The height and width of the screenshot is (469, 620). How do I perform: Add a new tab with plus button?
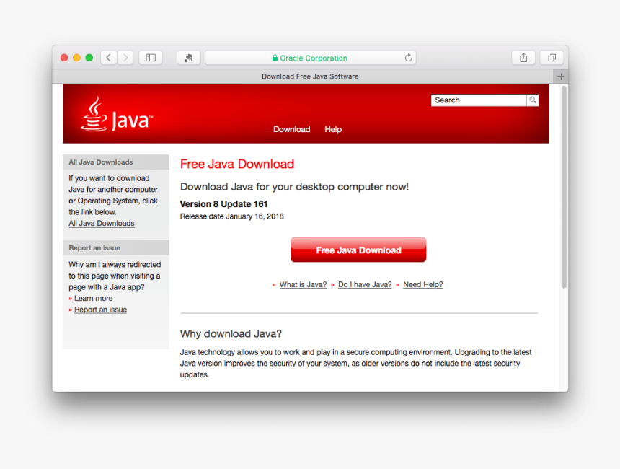coord(561,76)
